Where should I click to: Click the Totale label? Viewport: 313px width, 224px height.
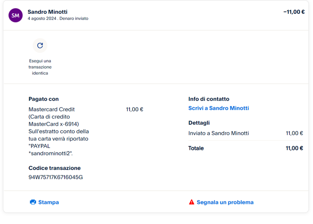coord(196,148)
